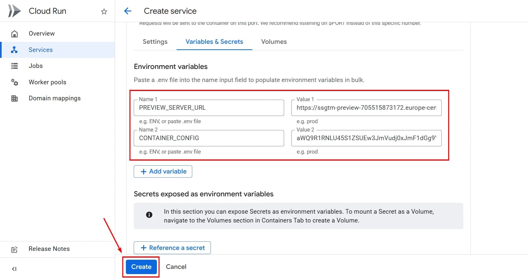Open Worker pools page
Viewport: 528px width, 279px height.
point(58,82)
